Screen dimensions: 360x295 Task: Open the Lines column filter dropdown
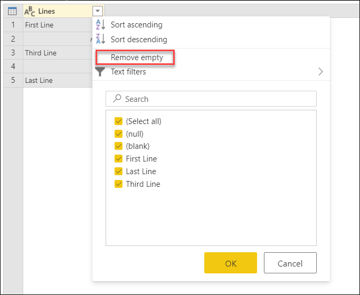pos(98,11)
